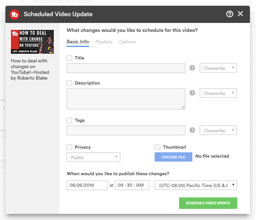Viewport: 256px width, 220px height.
Task: Switch to the Playlists tab
Action: (104, 42)
